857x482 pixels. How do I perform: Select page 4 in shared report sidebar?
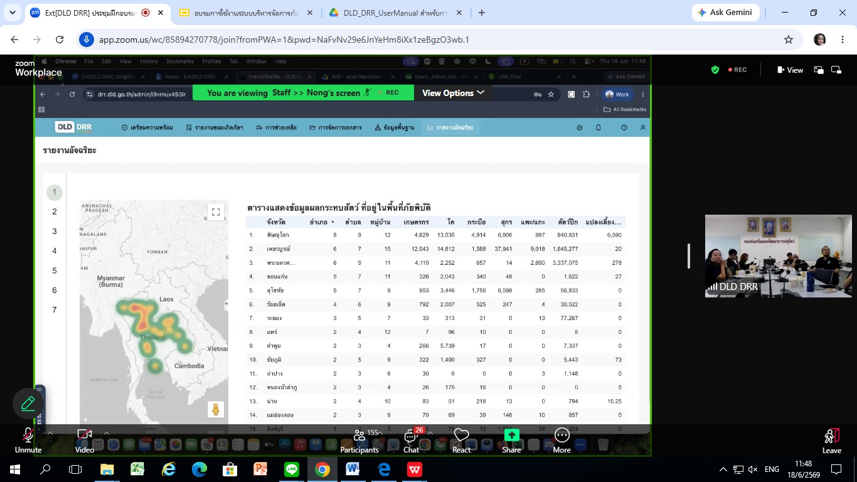coord(55,251)
